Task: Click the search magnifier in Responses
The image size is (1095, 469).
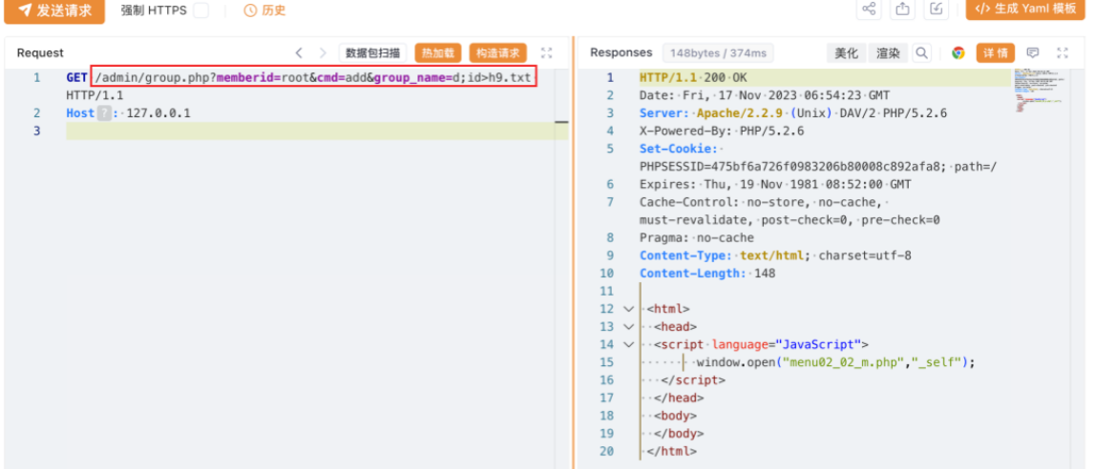Action: pos(922,53)
